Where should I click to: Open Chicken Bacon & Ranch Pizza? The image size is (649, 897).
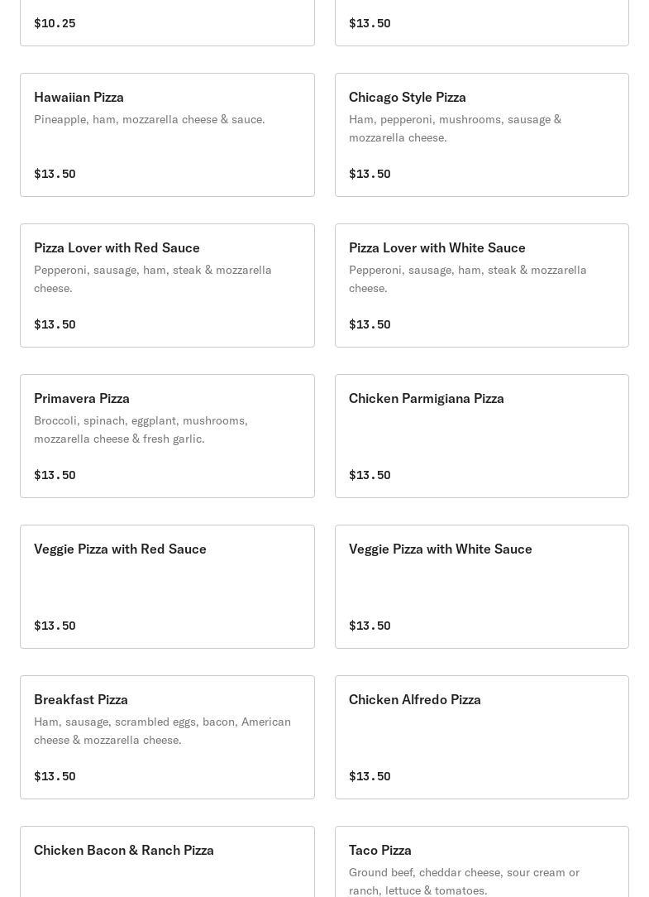click(x=167, y=861)
